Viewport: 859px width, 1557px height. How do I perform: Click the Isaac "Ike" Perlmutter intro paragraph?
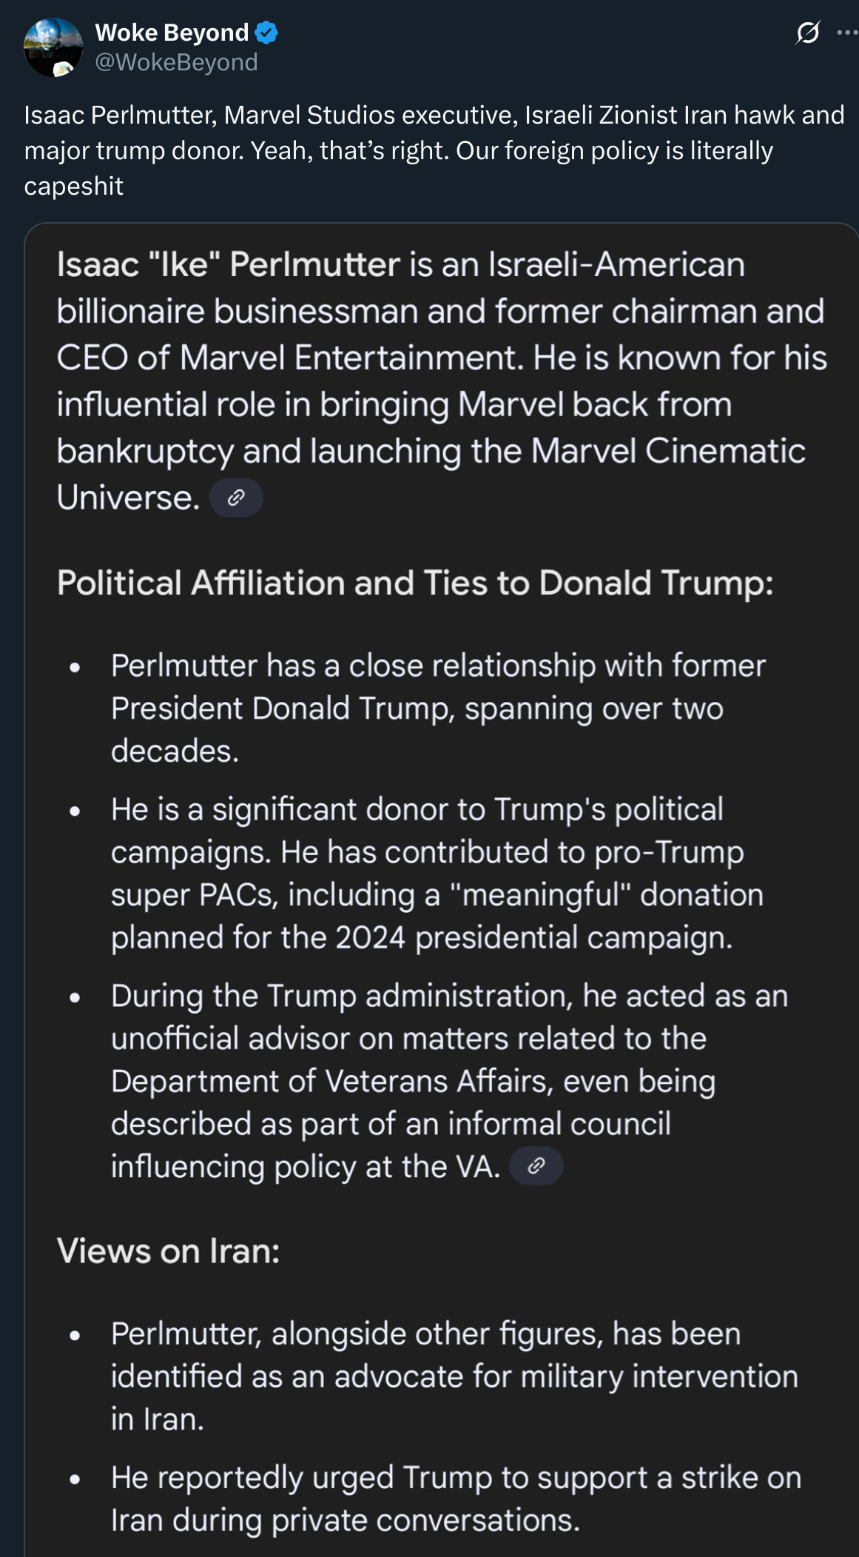coord(442,381)
